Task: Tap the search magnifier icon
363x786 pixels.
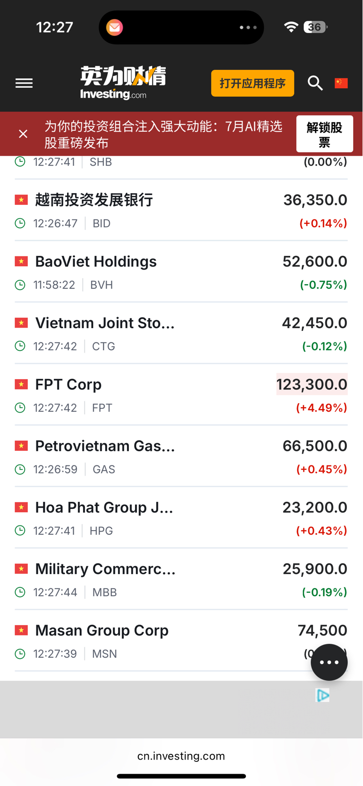Action: pyautogui.click(x=315, y=83)
